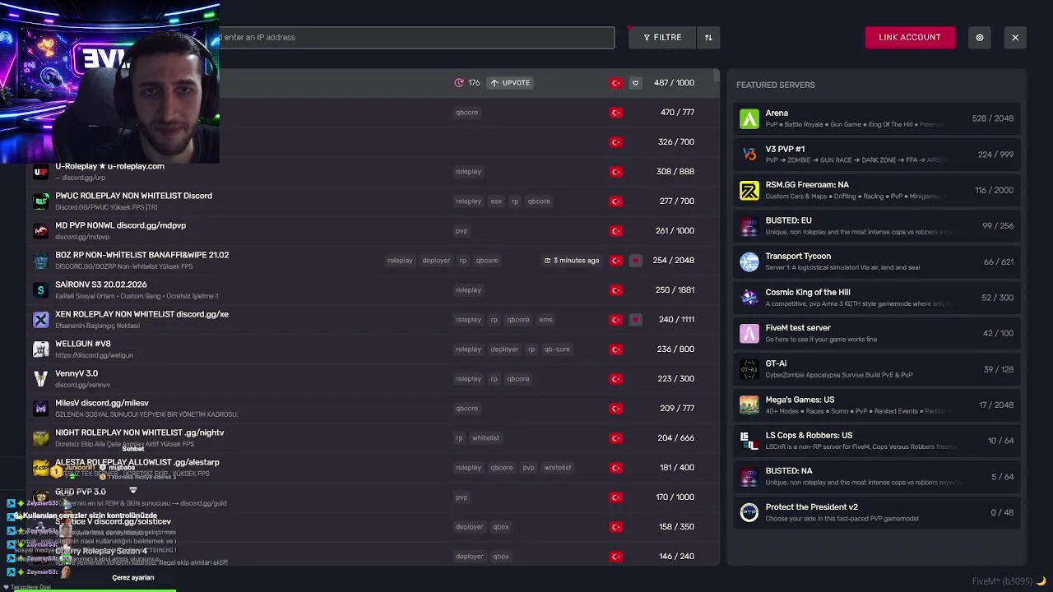Click the Arena featured server icon

[749, 118]
